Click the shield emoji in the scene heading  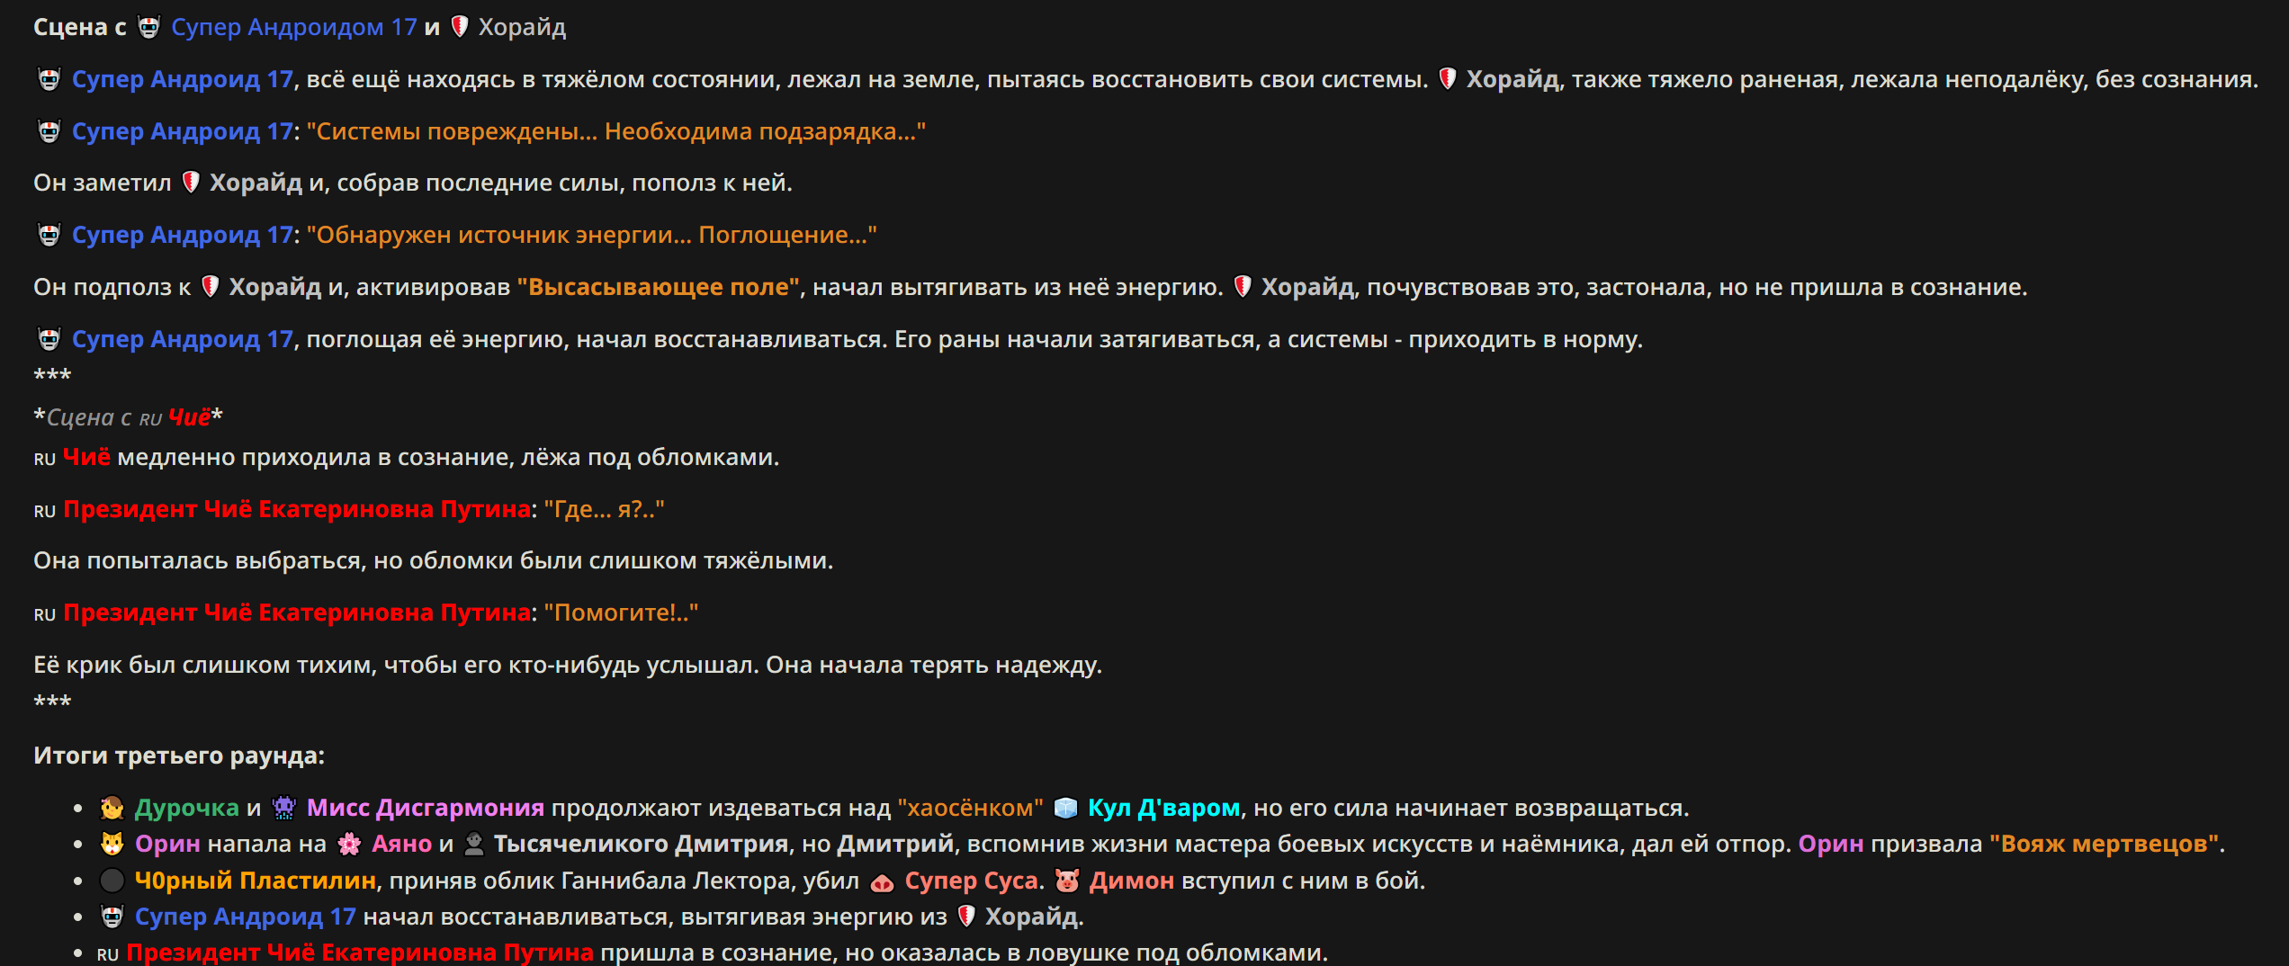pyautogui.click(x=459, y=28)
